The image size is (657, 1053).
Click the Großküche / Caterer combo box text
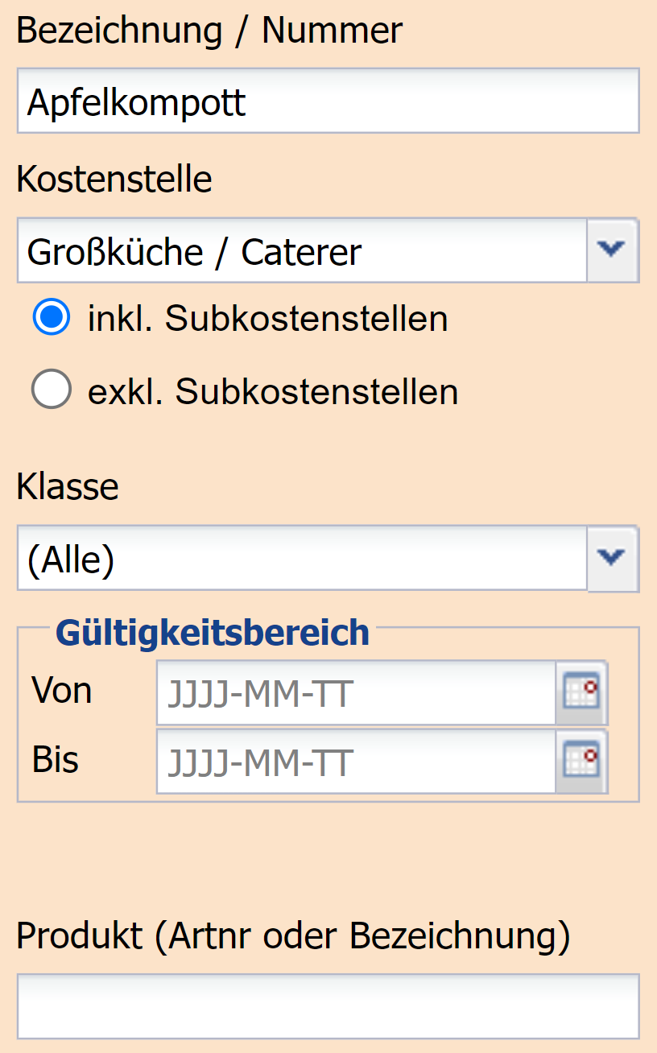(x=302, y=252)
